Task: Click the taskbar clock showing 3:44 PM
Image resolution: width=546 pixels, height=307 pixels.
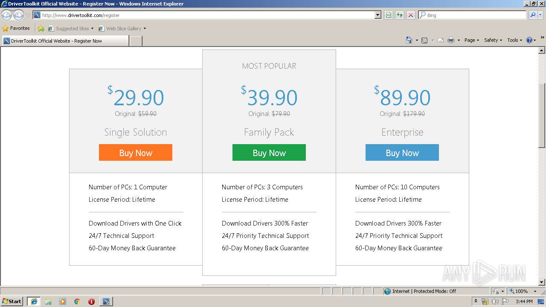Action: click(x=524, y=301)
